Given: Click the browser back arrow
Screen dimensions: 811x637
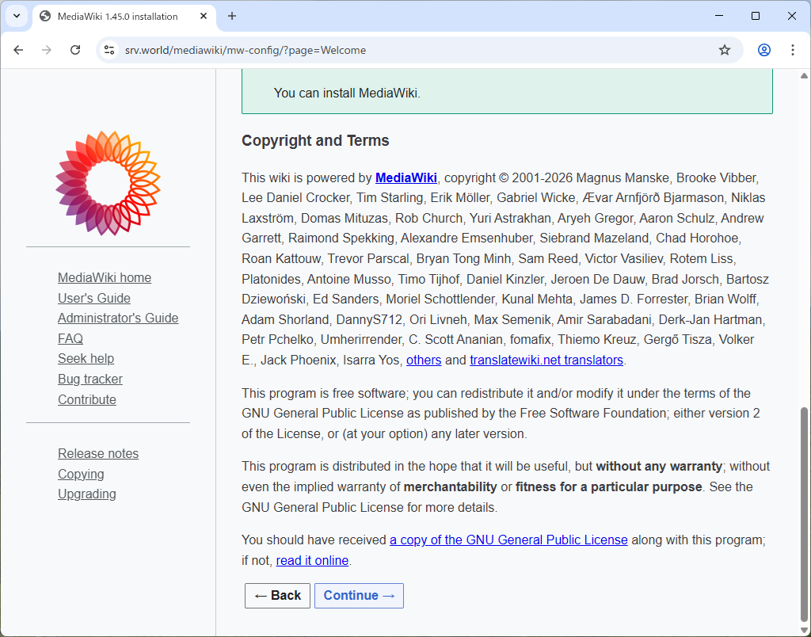Looking at the screenshot, I should coord(19,50).
